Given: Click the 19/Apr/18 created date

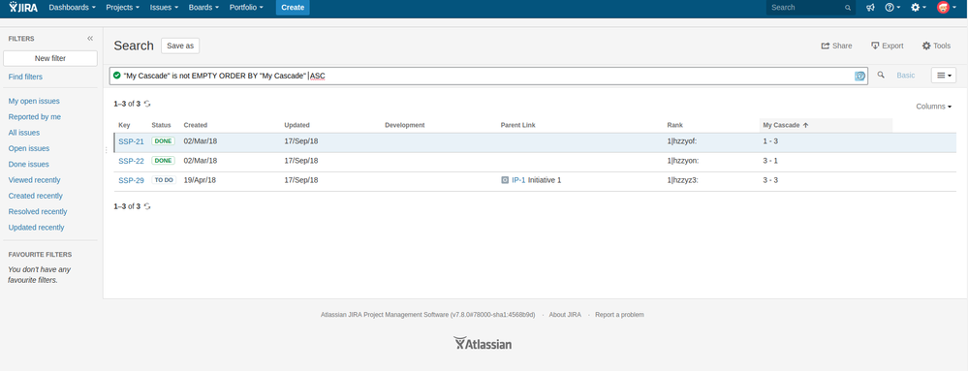Looking at the screenshot, I should coord(200,180).
